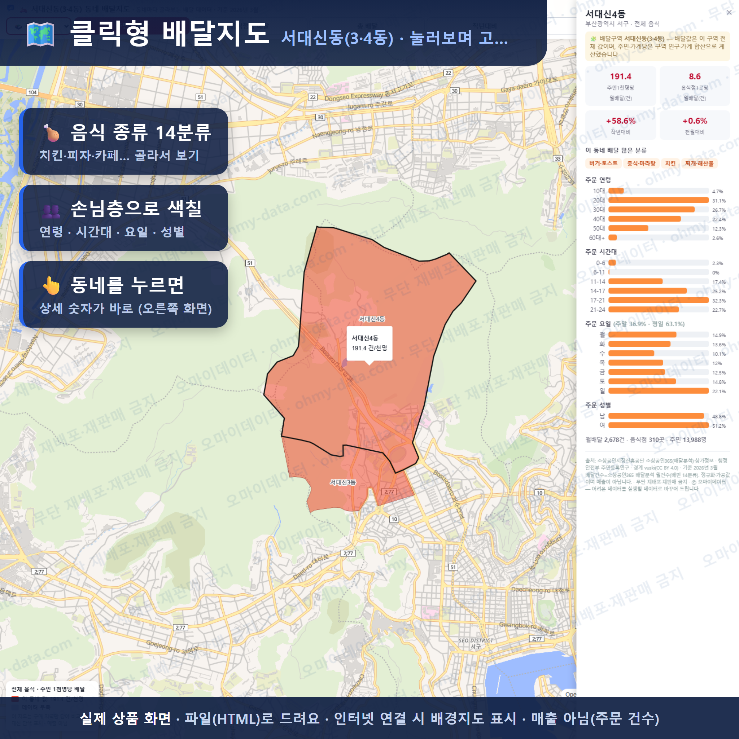Click the 주문 시간대 heading
739x739 pixels.
click(x=601, y=252)
